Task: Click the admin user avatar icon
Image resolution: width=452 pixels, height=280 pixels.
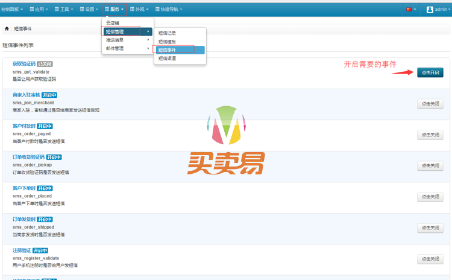Action: pos(430,10)
